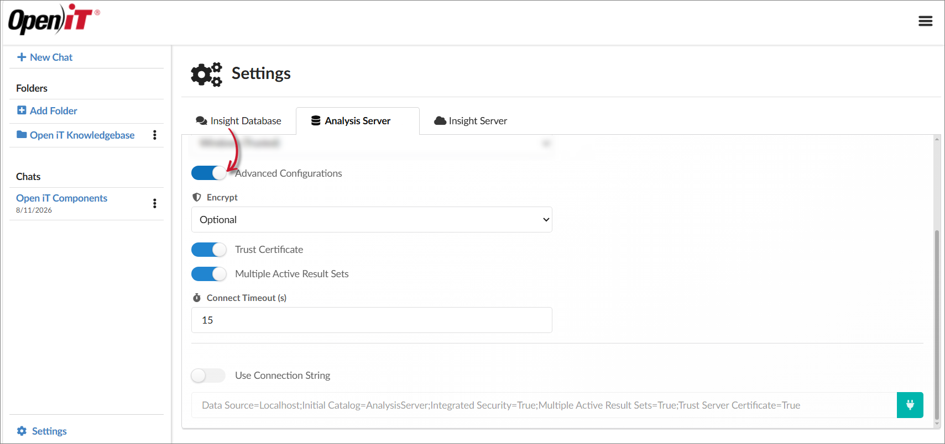Image resolution: width=945 pixels, height=444 pixels.
Task: Add a new folder
Action: [x=47, y=110]
